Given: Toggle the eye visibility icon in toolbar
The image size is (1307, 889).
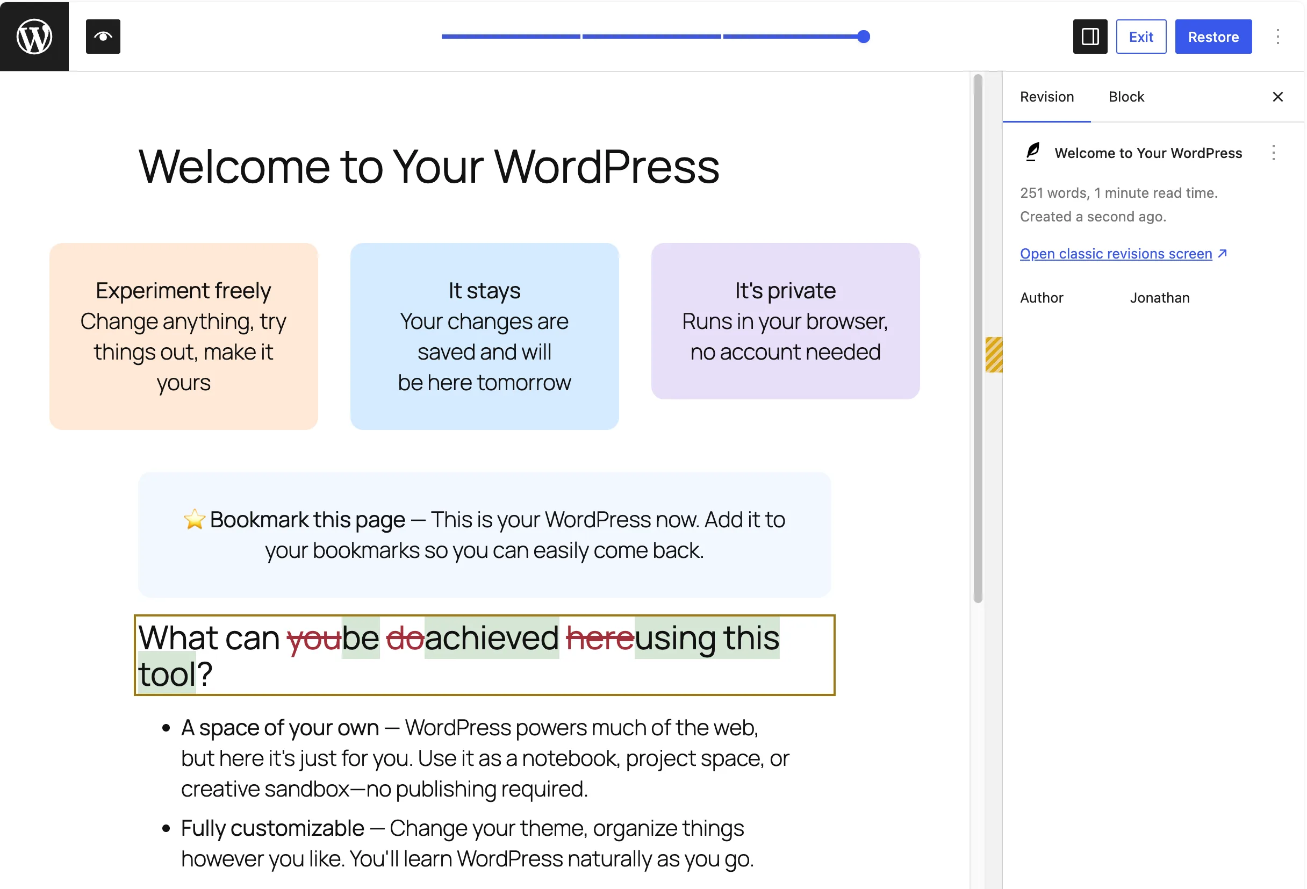Looking at the screenshot, I should click(x=103, y=37).
